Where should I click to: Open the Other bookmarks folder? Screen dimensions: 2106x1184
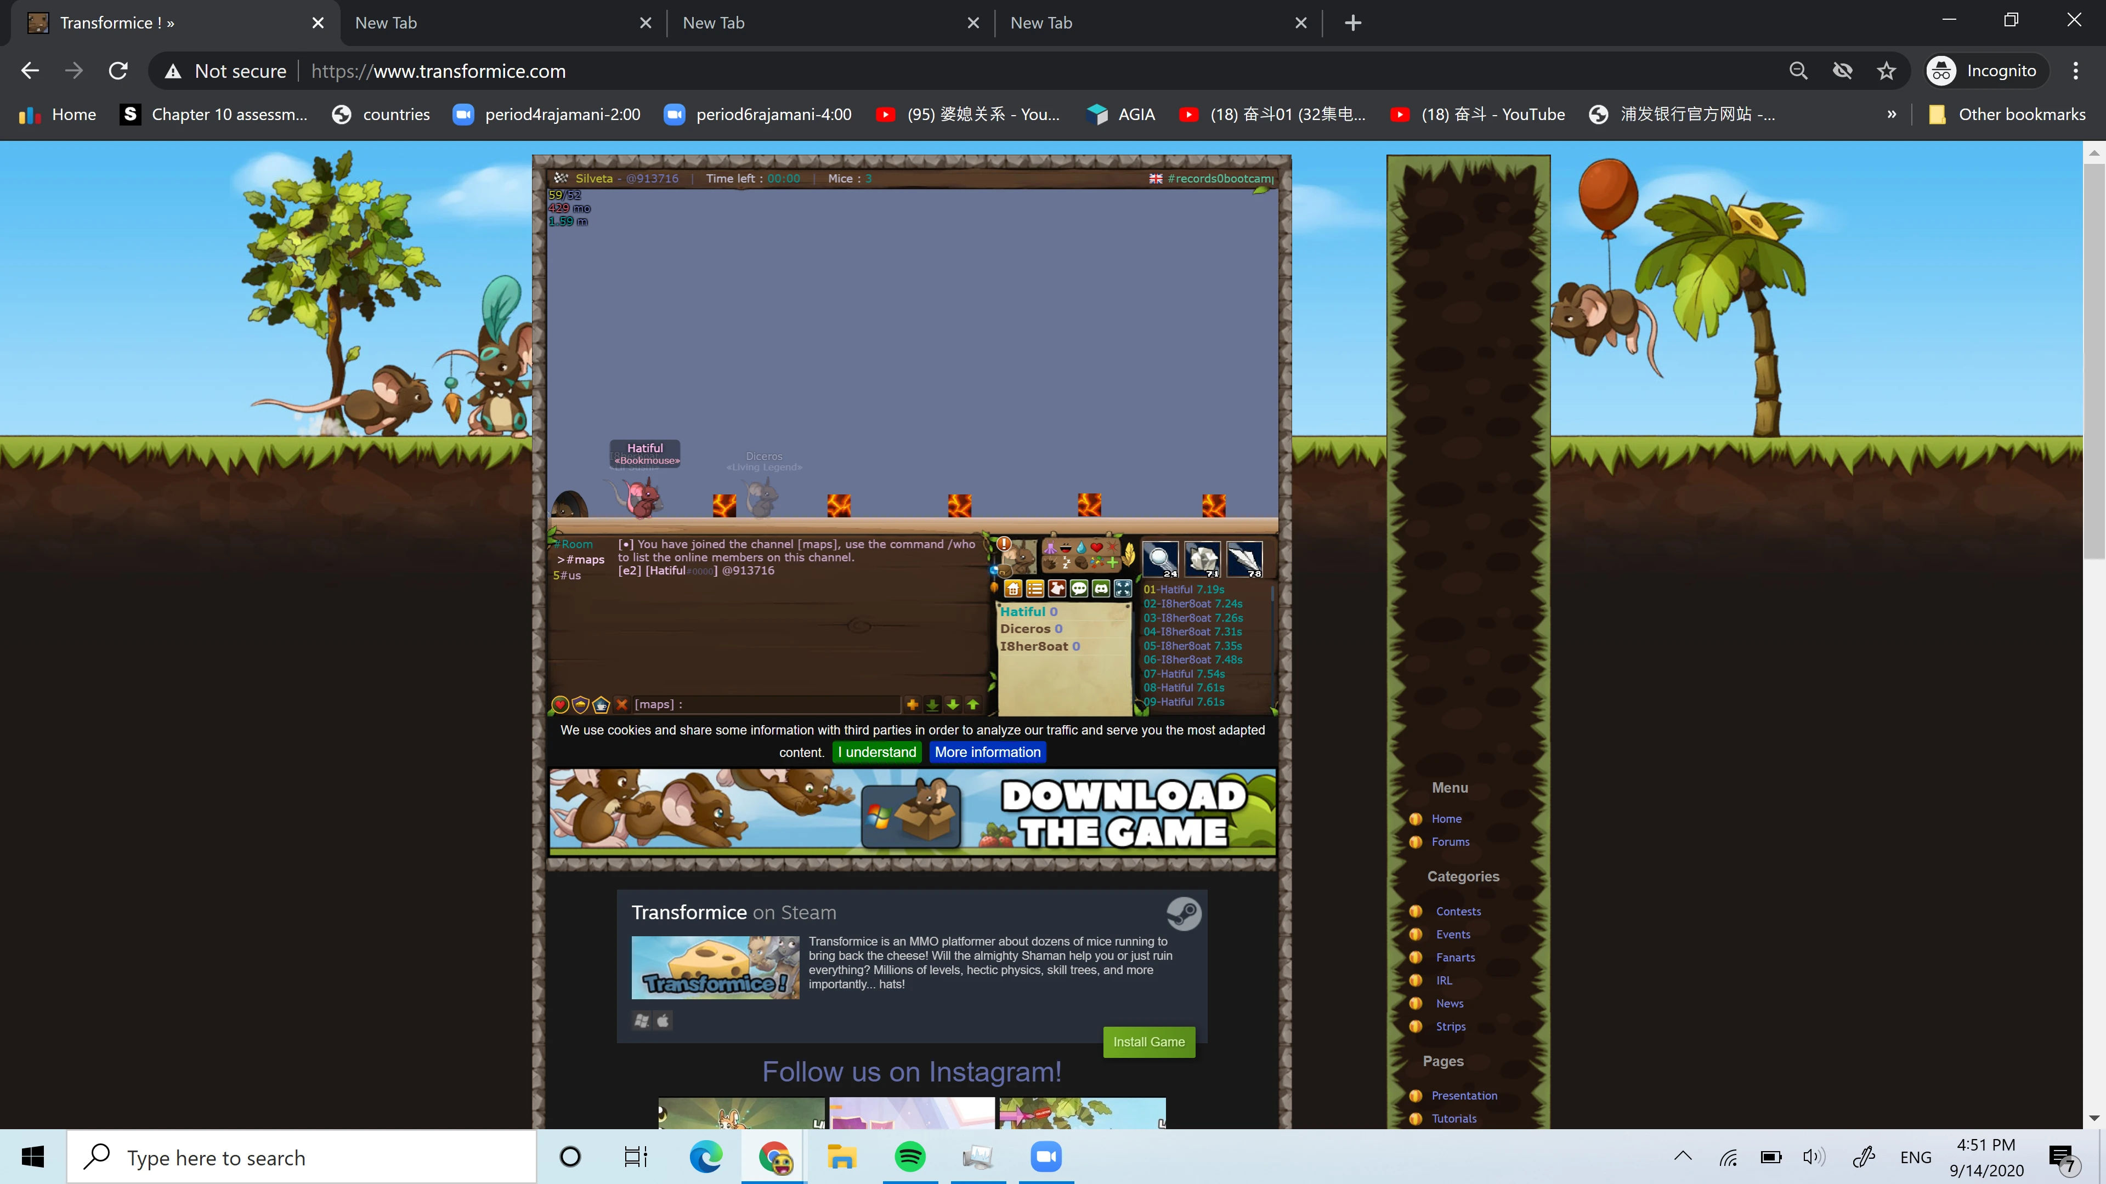[x=2007, y=115]
